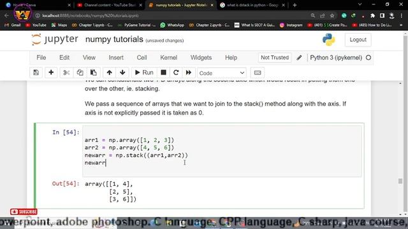Open the File menu
408x229 pixels.
[41, 58]
